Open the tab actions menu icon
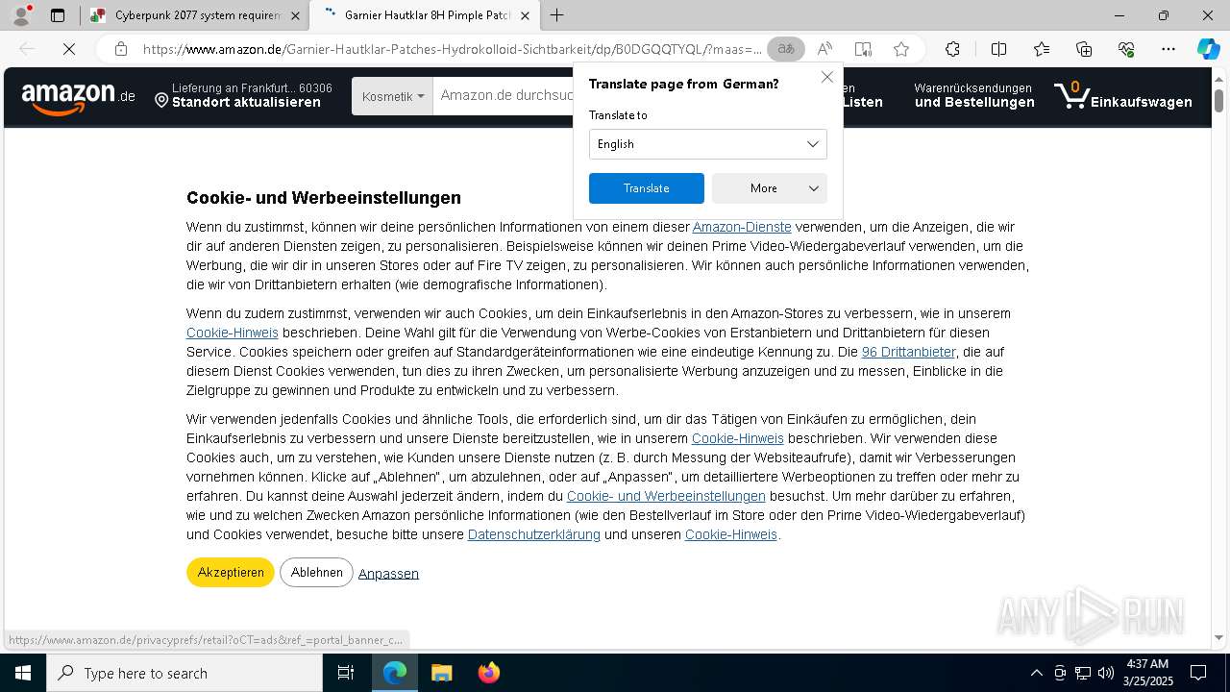 [58, 15]
